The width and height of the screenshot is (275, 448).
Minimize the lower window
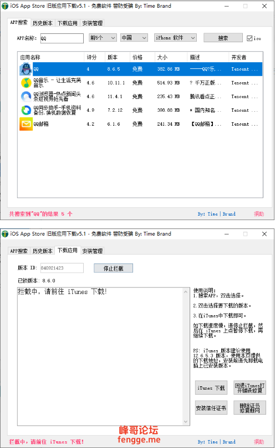(227, 234)
